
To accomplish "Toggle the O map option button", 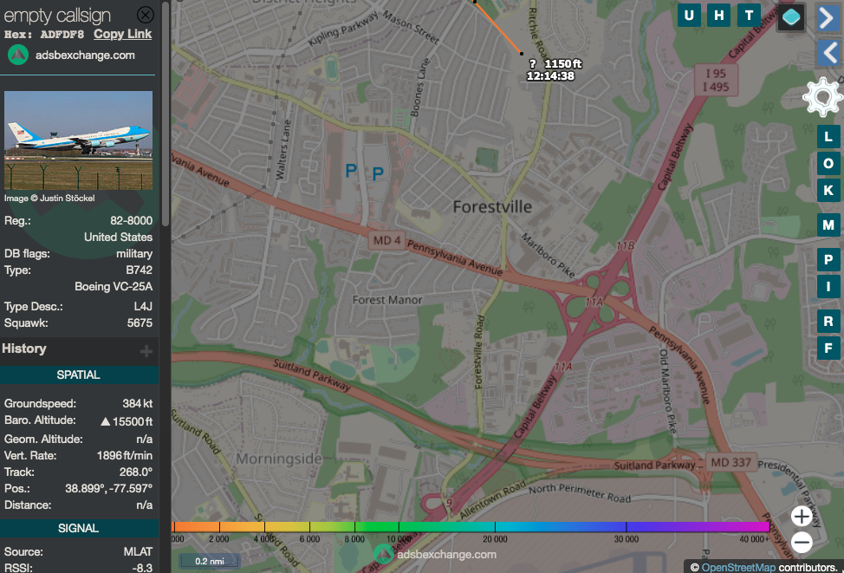I will coord(828,164).
